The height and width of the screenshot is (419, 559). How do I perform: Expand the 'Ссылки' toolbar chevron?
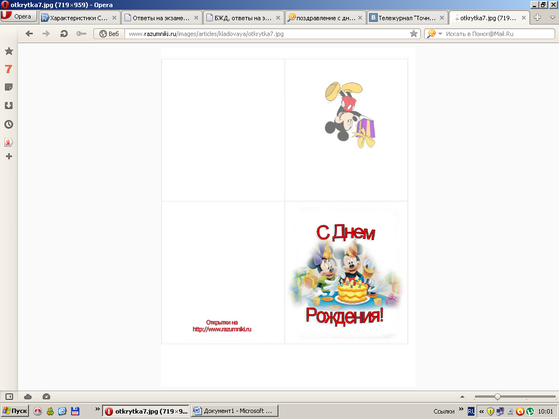point(461,409)
